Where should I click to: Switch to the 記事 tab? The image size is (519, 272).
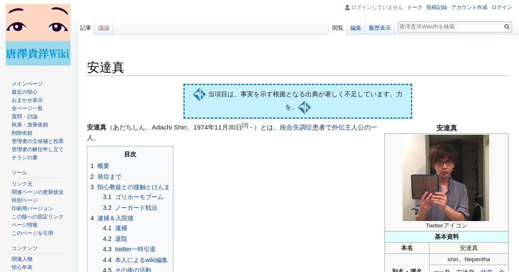point(86,28)
